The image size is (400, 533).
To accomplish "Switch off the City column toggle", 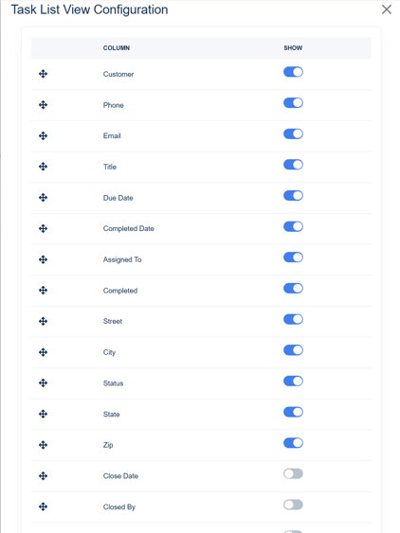I will (293, 350).
